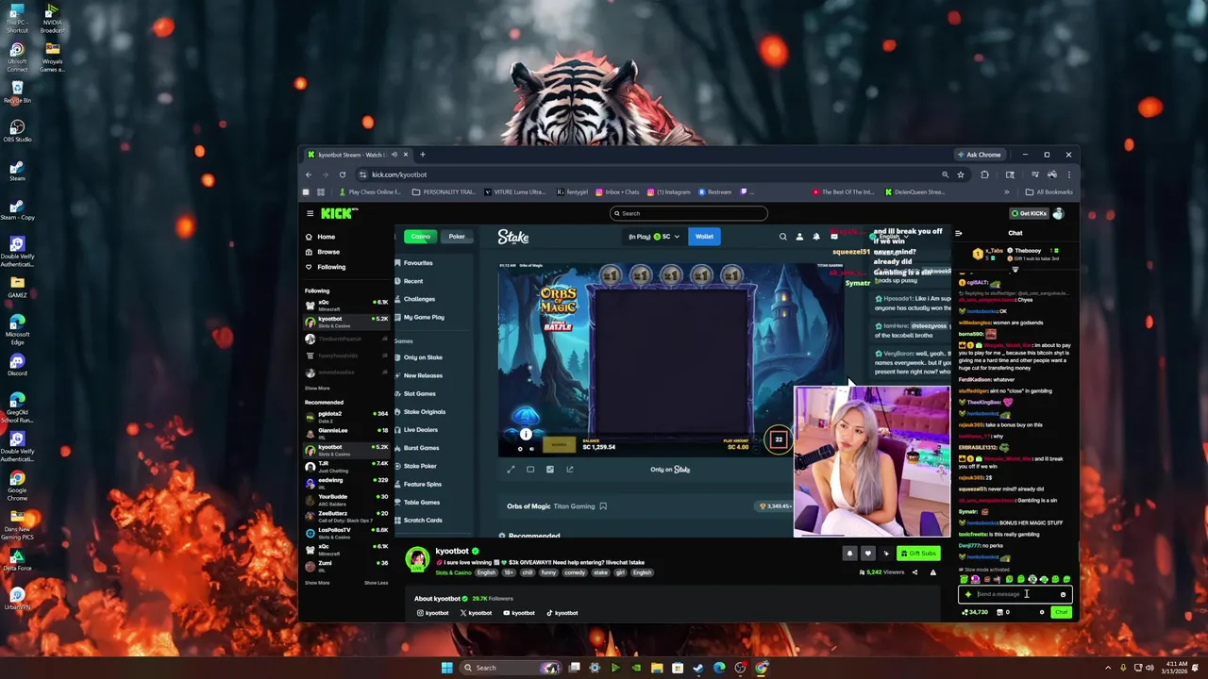Open the All Bookmarks folder
This screenshot has height=679, width=1208.
click(1049, 192)
